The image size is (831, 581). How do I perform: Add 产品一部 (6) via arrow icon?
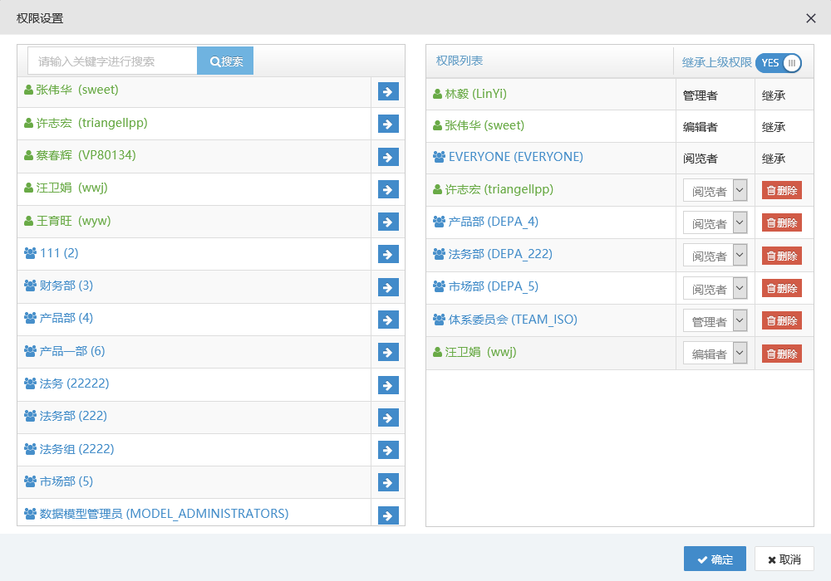click(388, 352)
